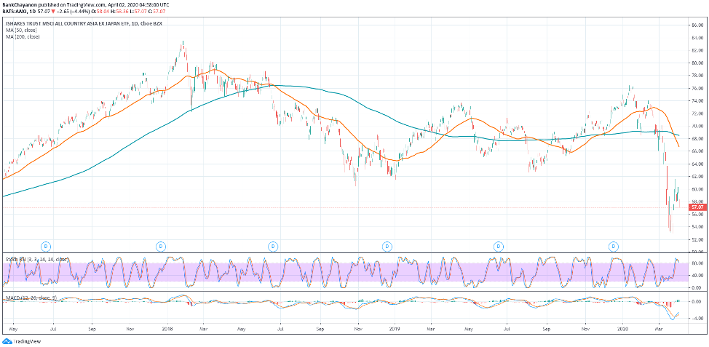The width and height of the screenshot is (709, 347).
Task: Click the -4.00 level on MACD axis
Action: tap(697, 318)
